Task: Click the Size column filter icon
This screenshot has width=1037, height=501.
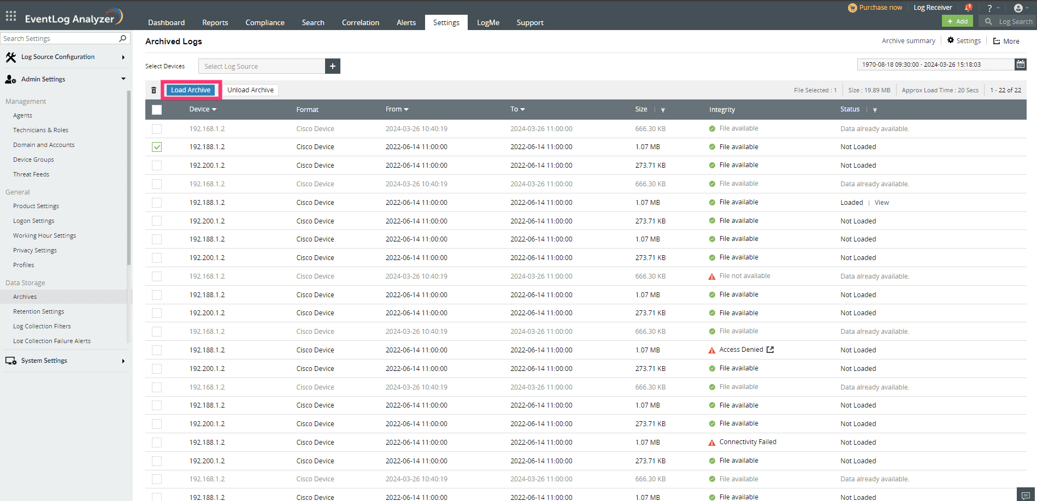Action: pyautogui.click(x=663, y=110)
